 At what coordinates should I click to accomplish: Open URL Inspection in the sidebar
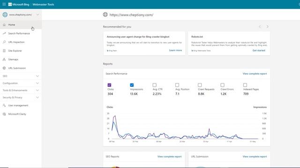[21, 42]
